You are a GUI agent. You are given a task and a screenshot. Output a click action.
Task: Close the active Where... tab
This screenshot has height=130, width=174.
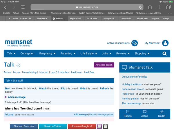pos(54,18)
